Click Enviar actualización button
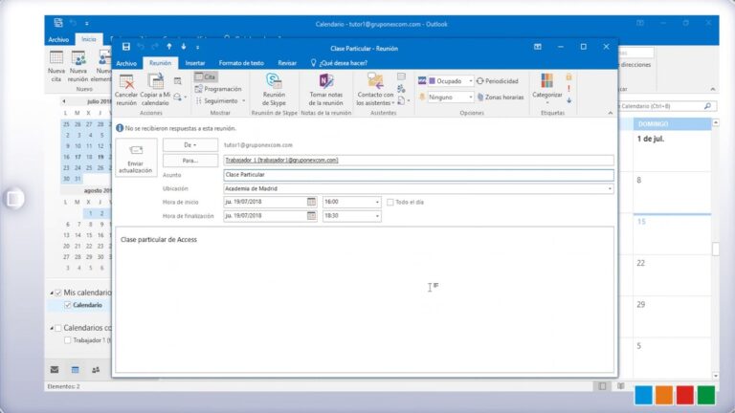This screenshot has width=735, height=413. (x=136, y=158)
